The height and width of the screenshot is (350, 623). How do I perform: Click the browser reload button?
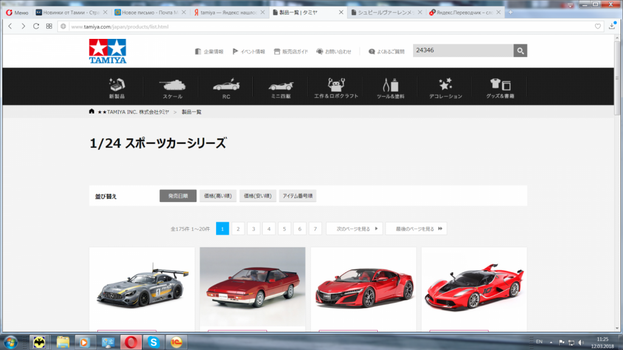(36, 26)
